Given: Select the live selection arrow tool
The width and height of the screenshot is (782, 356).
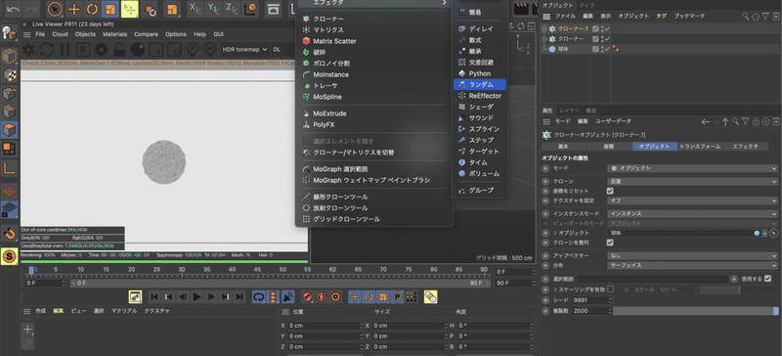Looking at the screenshot, I should click(x=56, y=9).
